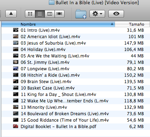Image resolution: width=150 pixels, height=137 pixels.
Task: Click thumbnail icon of 11 King for a Day
Action: 16,94
